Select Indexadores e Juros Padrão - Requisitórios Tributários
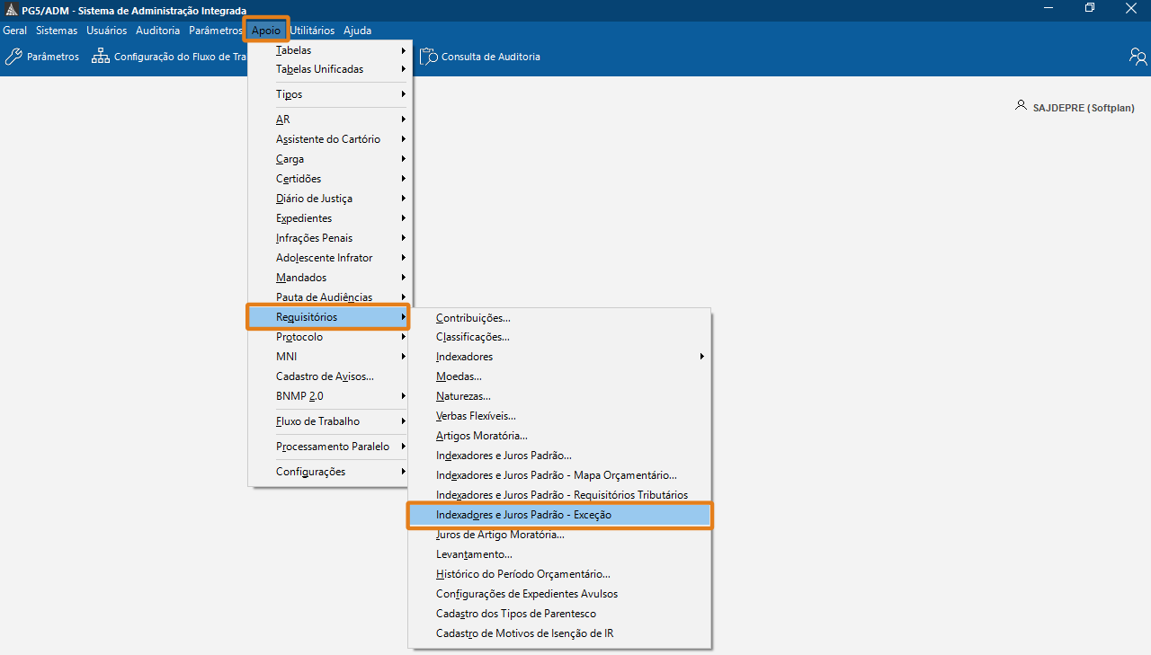 pyautogui.click(x=559, y=495)
